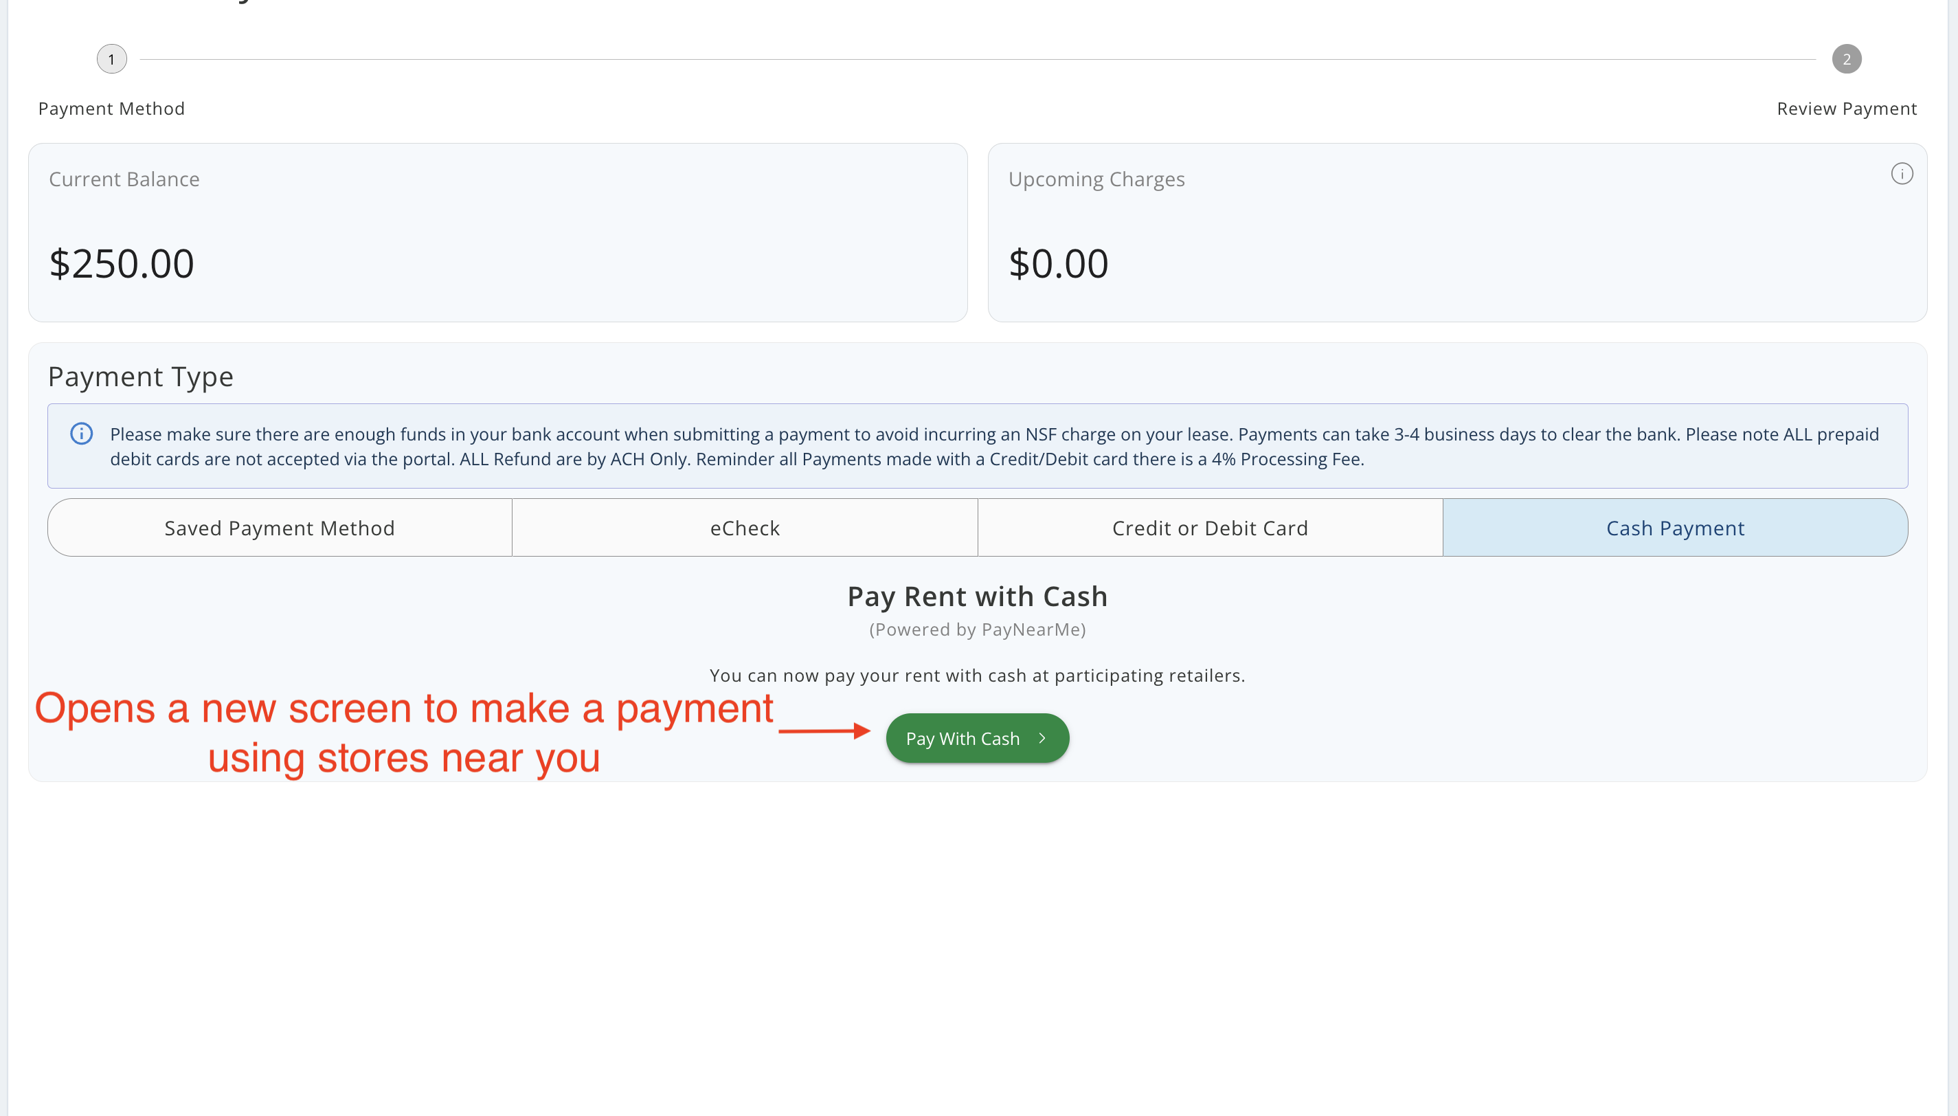Click step 1 circle of progress indicator
The height and width of the screenshot is (1116, 1958).
pyautogui.click(x=112, y=59)
